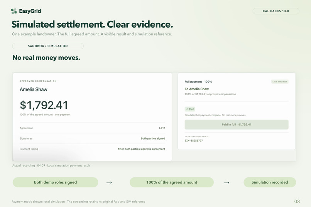Viewport: 311px width, 207px height.
Task: Click the TRANSFER REFERENCE label
Action: (x=196, y=136)
